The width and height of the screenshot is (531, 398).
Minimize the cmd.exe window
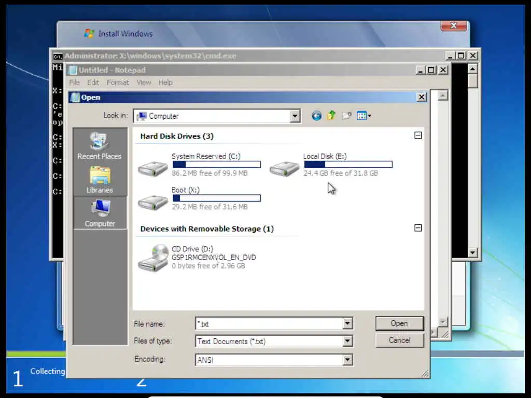pyautogui.click(x=450, y=56)
